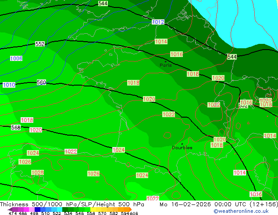Click the legend value 510
278x215 pixels.
[46, 213]
